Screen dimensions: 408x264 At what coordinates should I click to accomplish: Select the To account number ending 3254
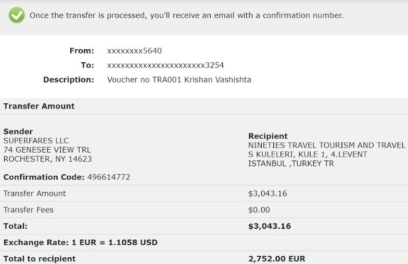pos(165,65)
